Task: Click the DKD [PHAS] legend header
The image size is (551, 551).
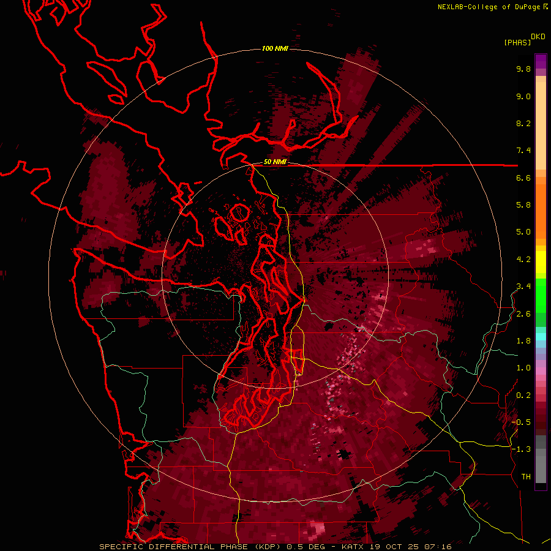Action: (524, 39)
